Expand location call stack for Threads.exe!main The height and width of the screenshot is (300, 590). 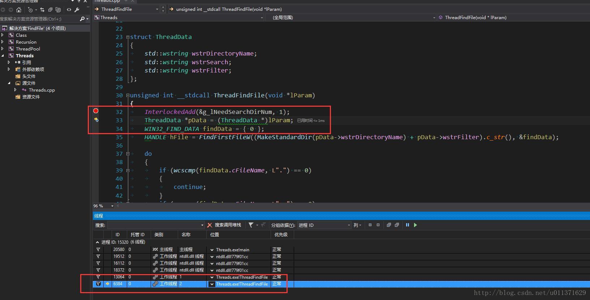tap(212, 250)
